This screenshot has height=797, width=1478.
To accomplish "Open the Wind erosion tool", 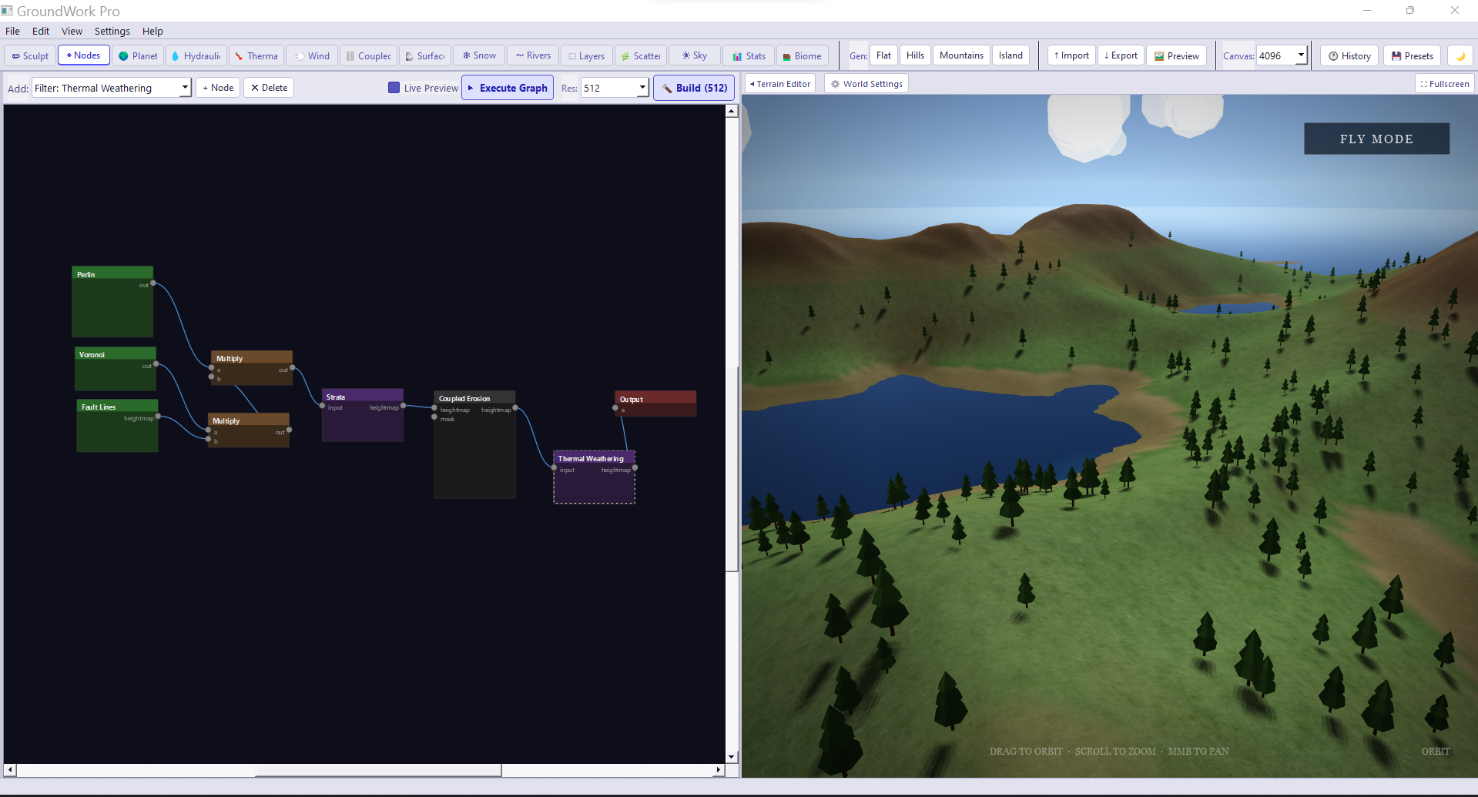I will click(312, 55).
